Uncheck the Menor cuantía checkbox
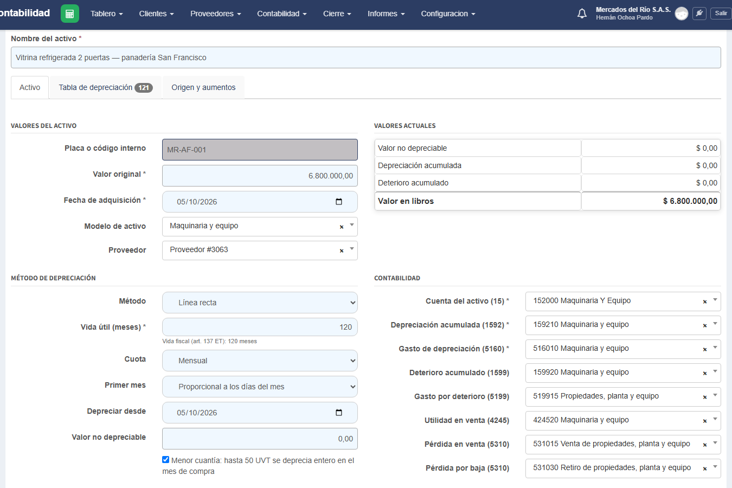The width and height of the screenshot is (732, 488). (166, 460)
